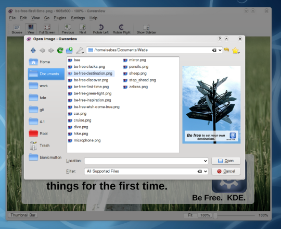The width and height of the screenshot is (281, 229).
Task: Select be-free-green-light.png
Action: 90,93
